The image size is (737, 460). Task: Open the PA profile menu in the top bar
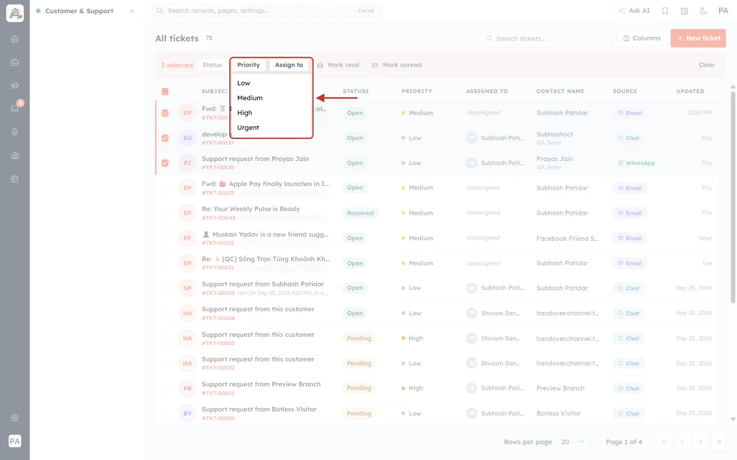click(723, 11)
